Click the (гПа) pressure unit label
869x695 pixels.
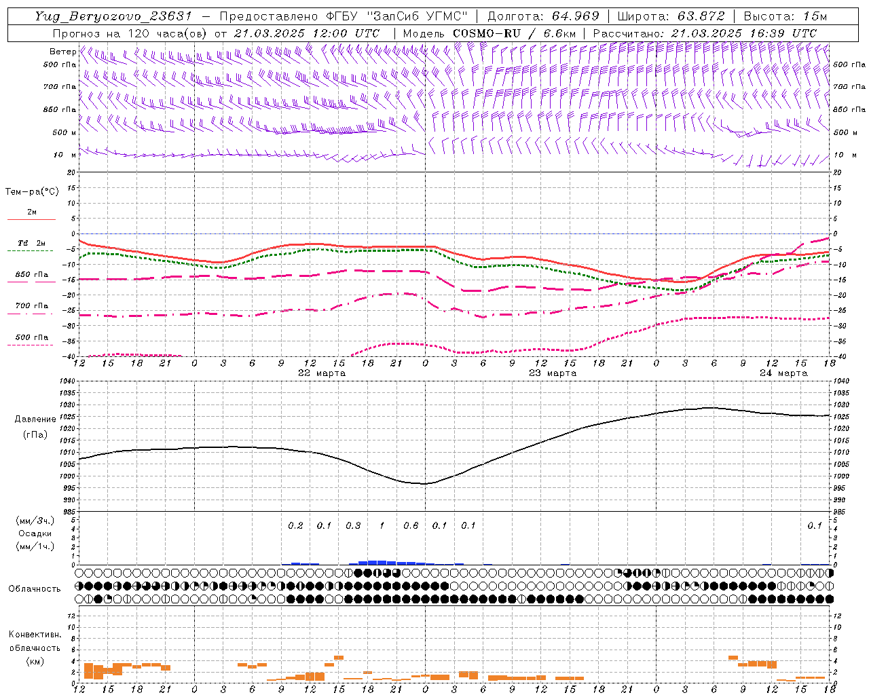pos(35,435)
